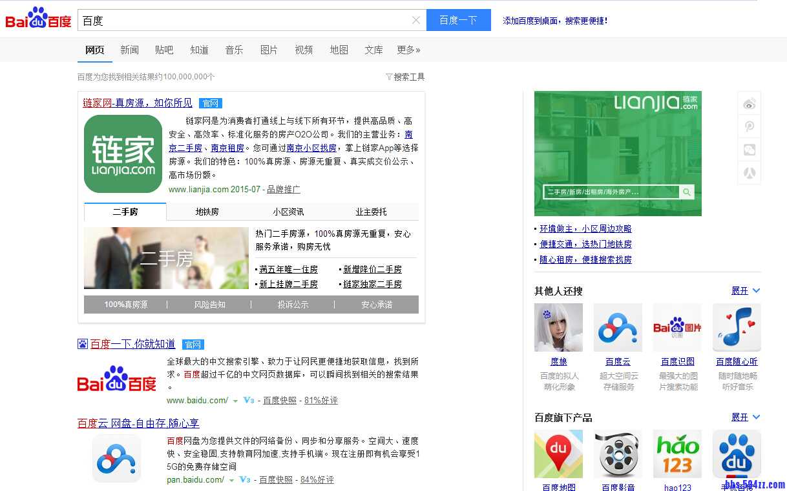Open 百度云 from 其他人还搜 section

(x=618, y=327)
